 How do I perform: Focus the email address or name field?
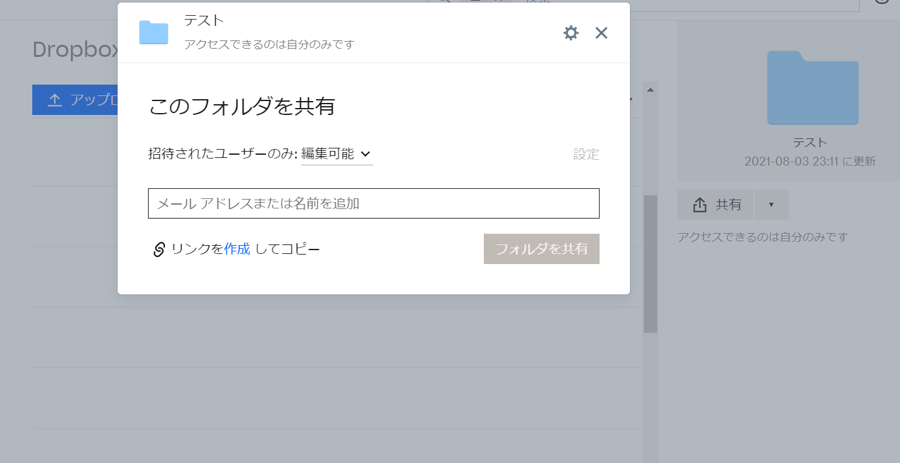pyautogui.click(x=373, y=203)
